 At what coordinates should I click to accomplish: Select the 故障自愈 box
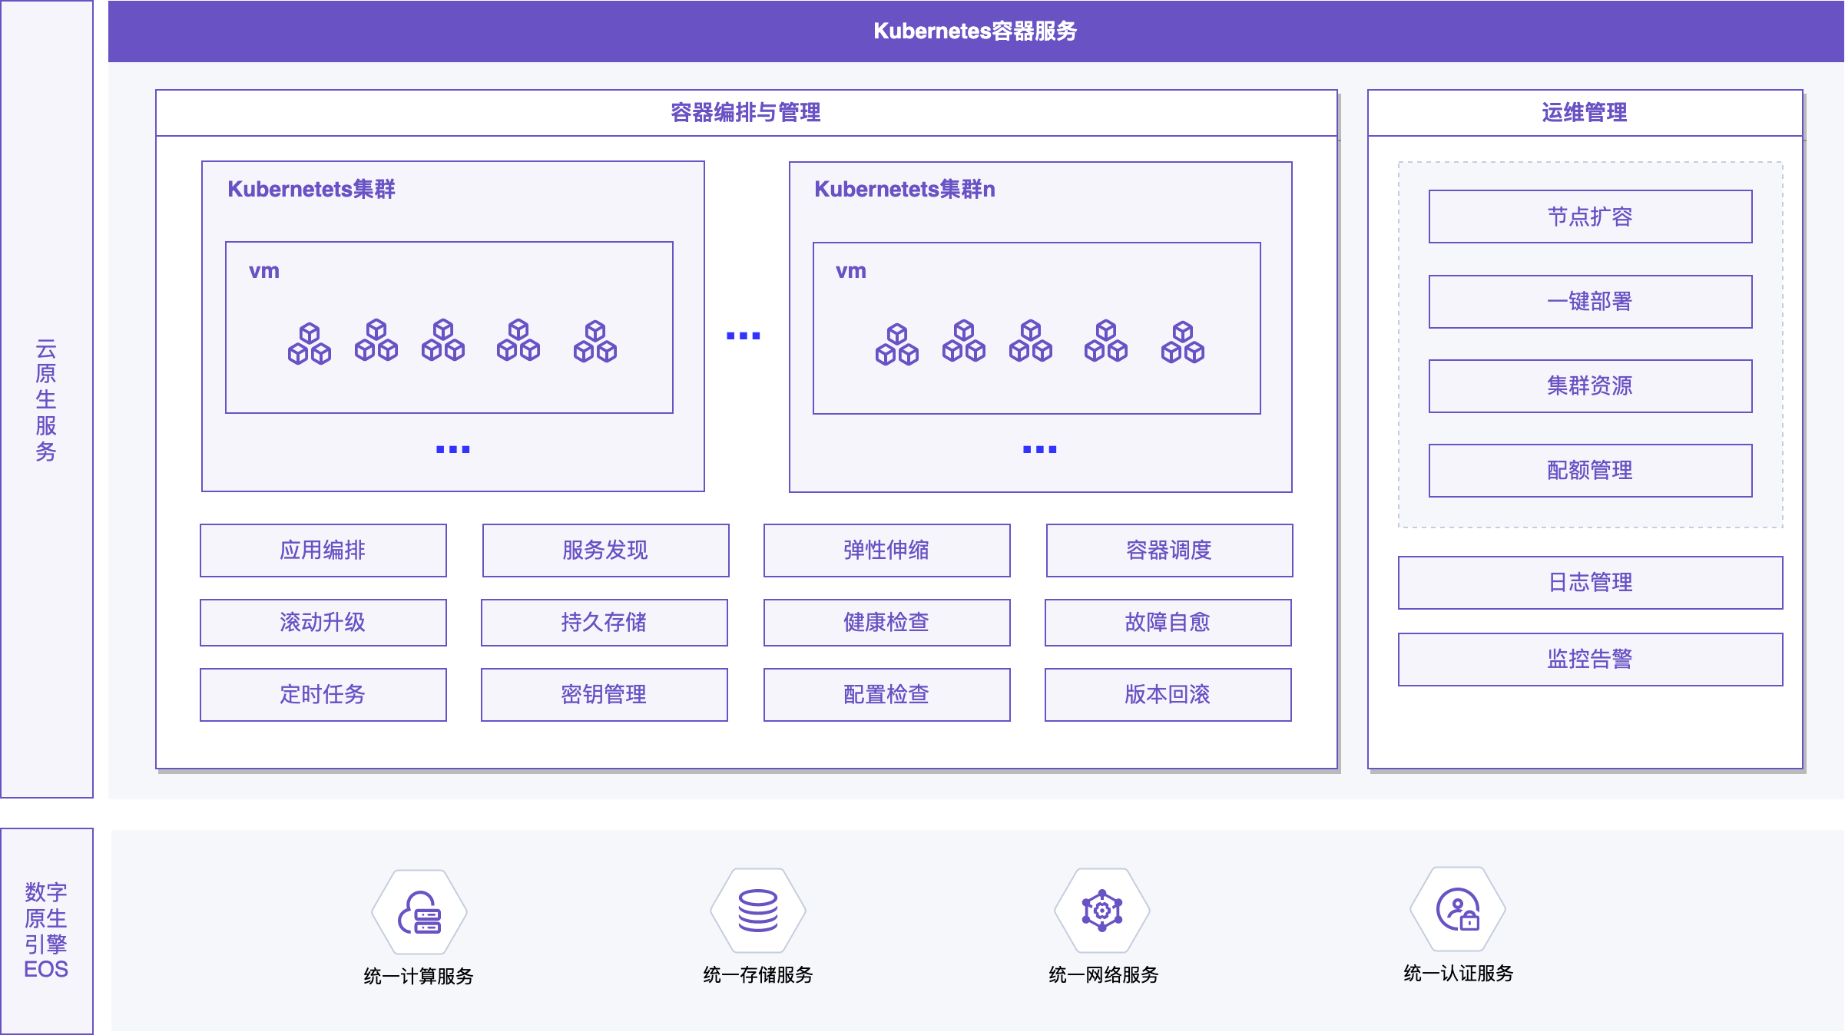(1168, 623)
